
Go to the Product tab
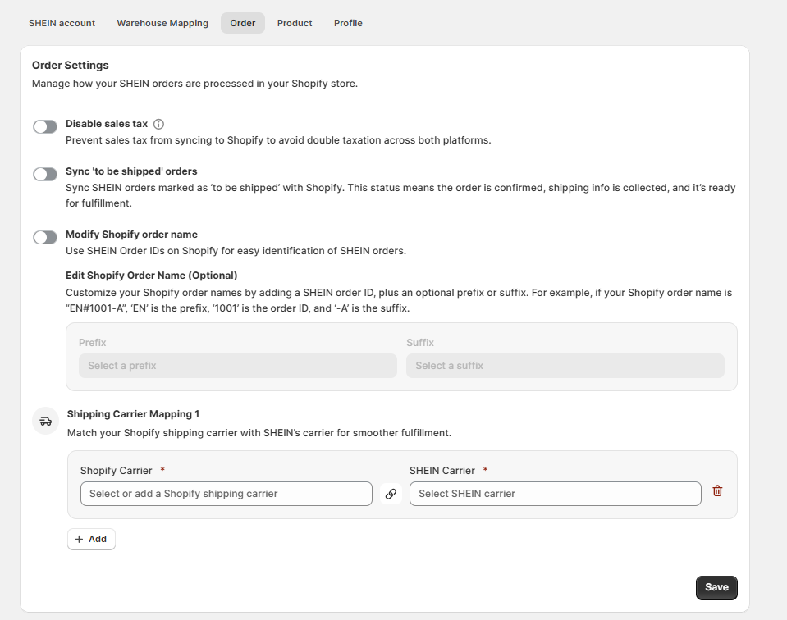coord(295,23)
